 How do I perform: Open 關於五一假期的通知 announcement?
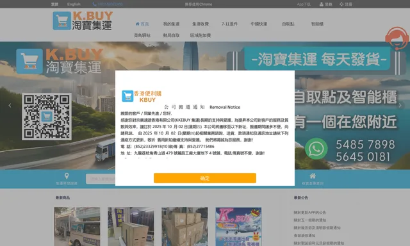[309, 220]
